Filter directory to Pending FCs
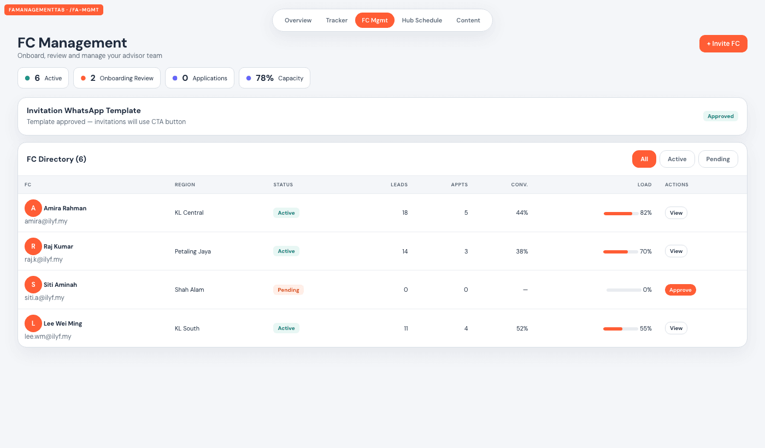Viewport: 765px width, 448px height. point(718,159)
